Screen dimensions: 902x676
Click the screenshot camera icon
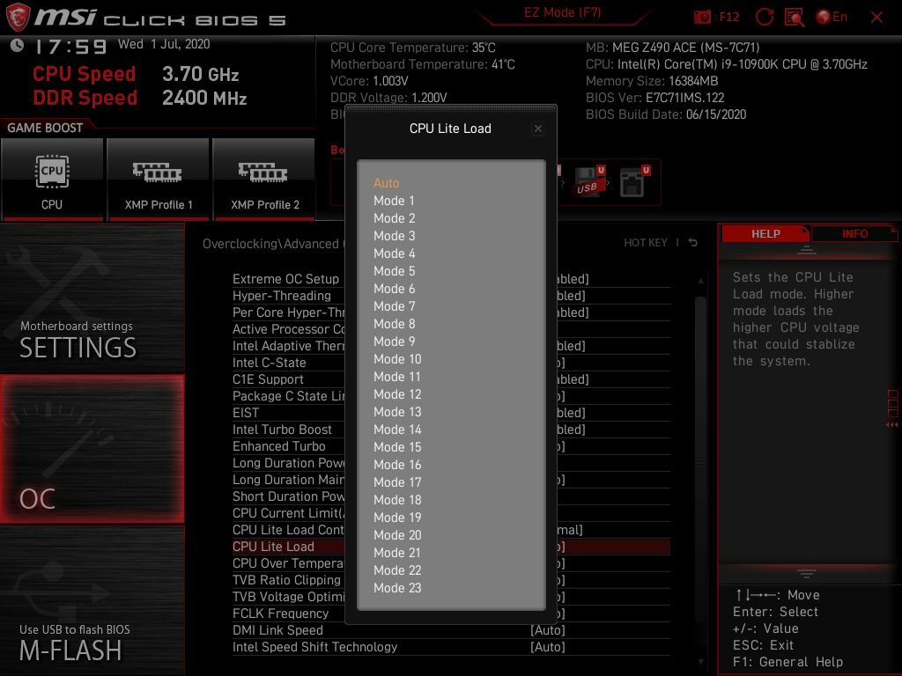coord(702,16)
